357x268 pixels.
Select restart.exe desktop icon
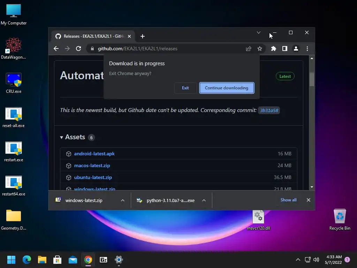tap(14, 151)
